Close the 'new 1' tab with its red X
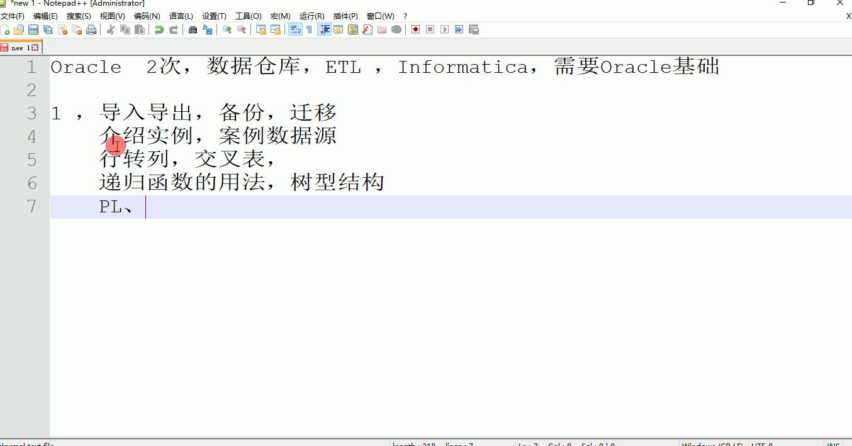 (35, 48)
